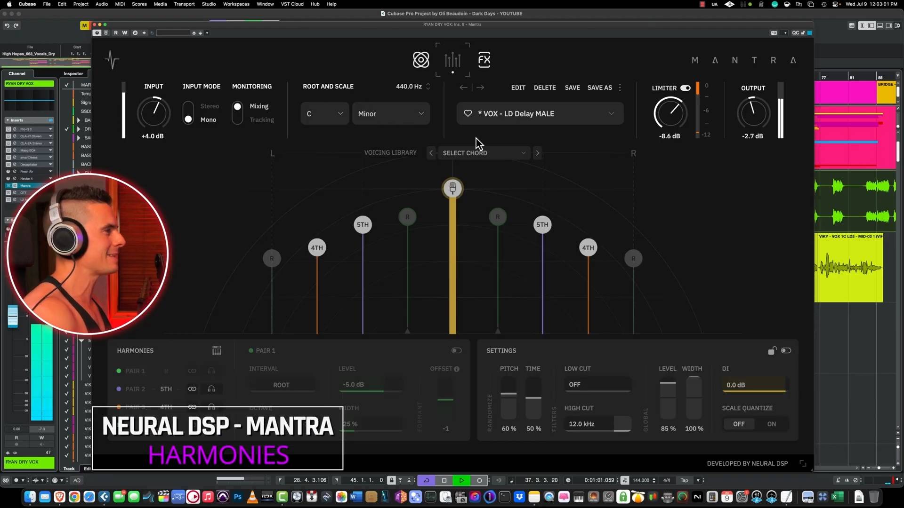Toggle the Pair 2 active dot
The image size is (904, 508).
pos(119,389)
